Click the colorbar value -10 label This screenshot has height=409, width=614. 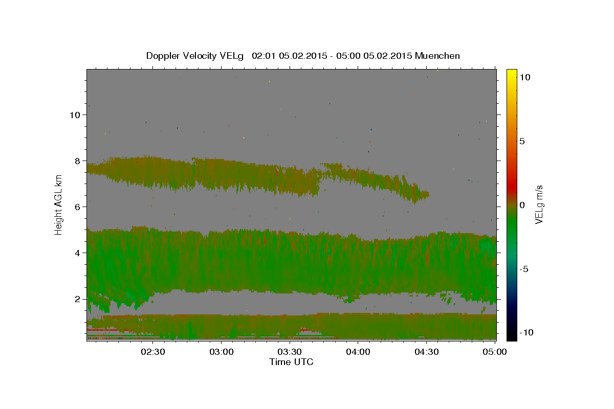pos(526,333)
